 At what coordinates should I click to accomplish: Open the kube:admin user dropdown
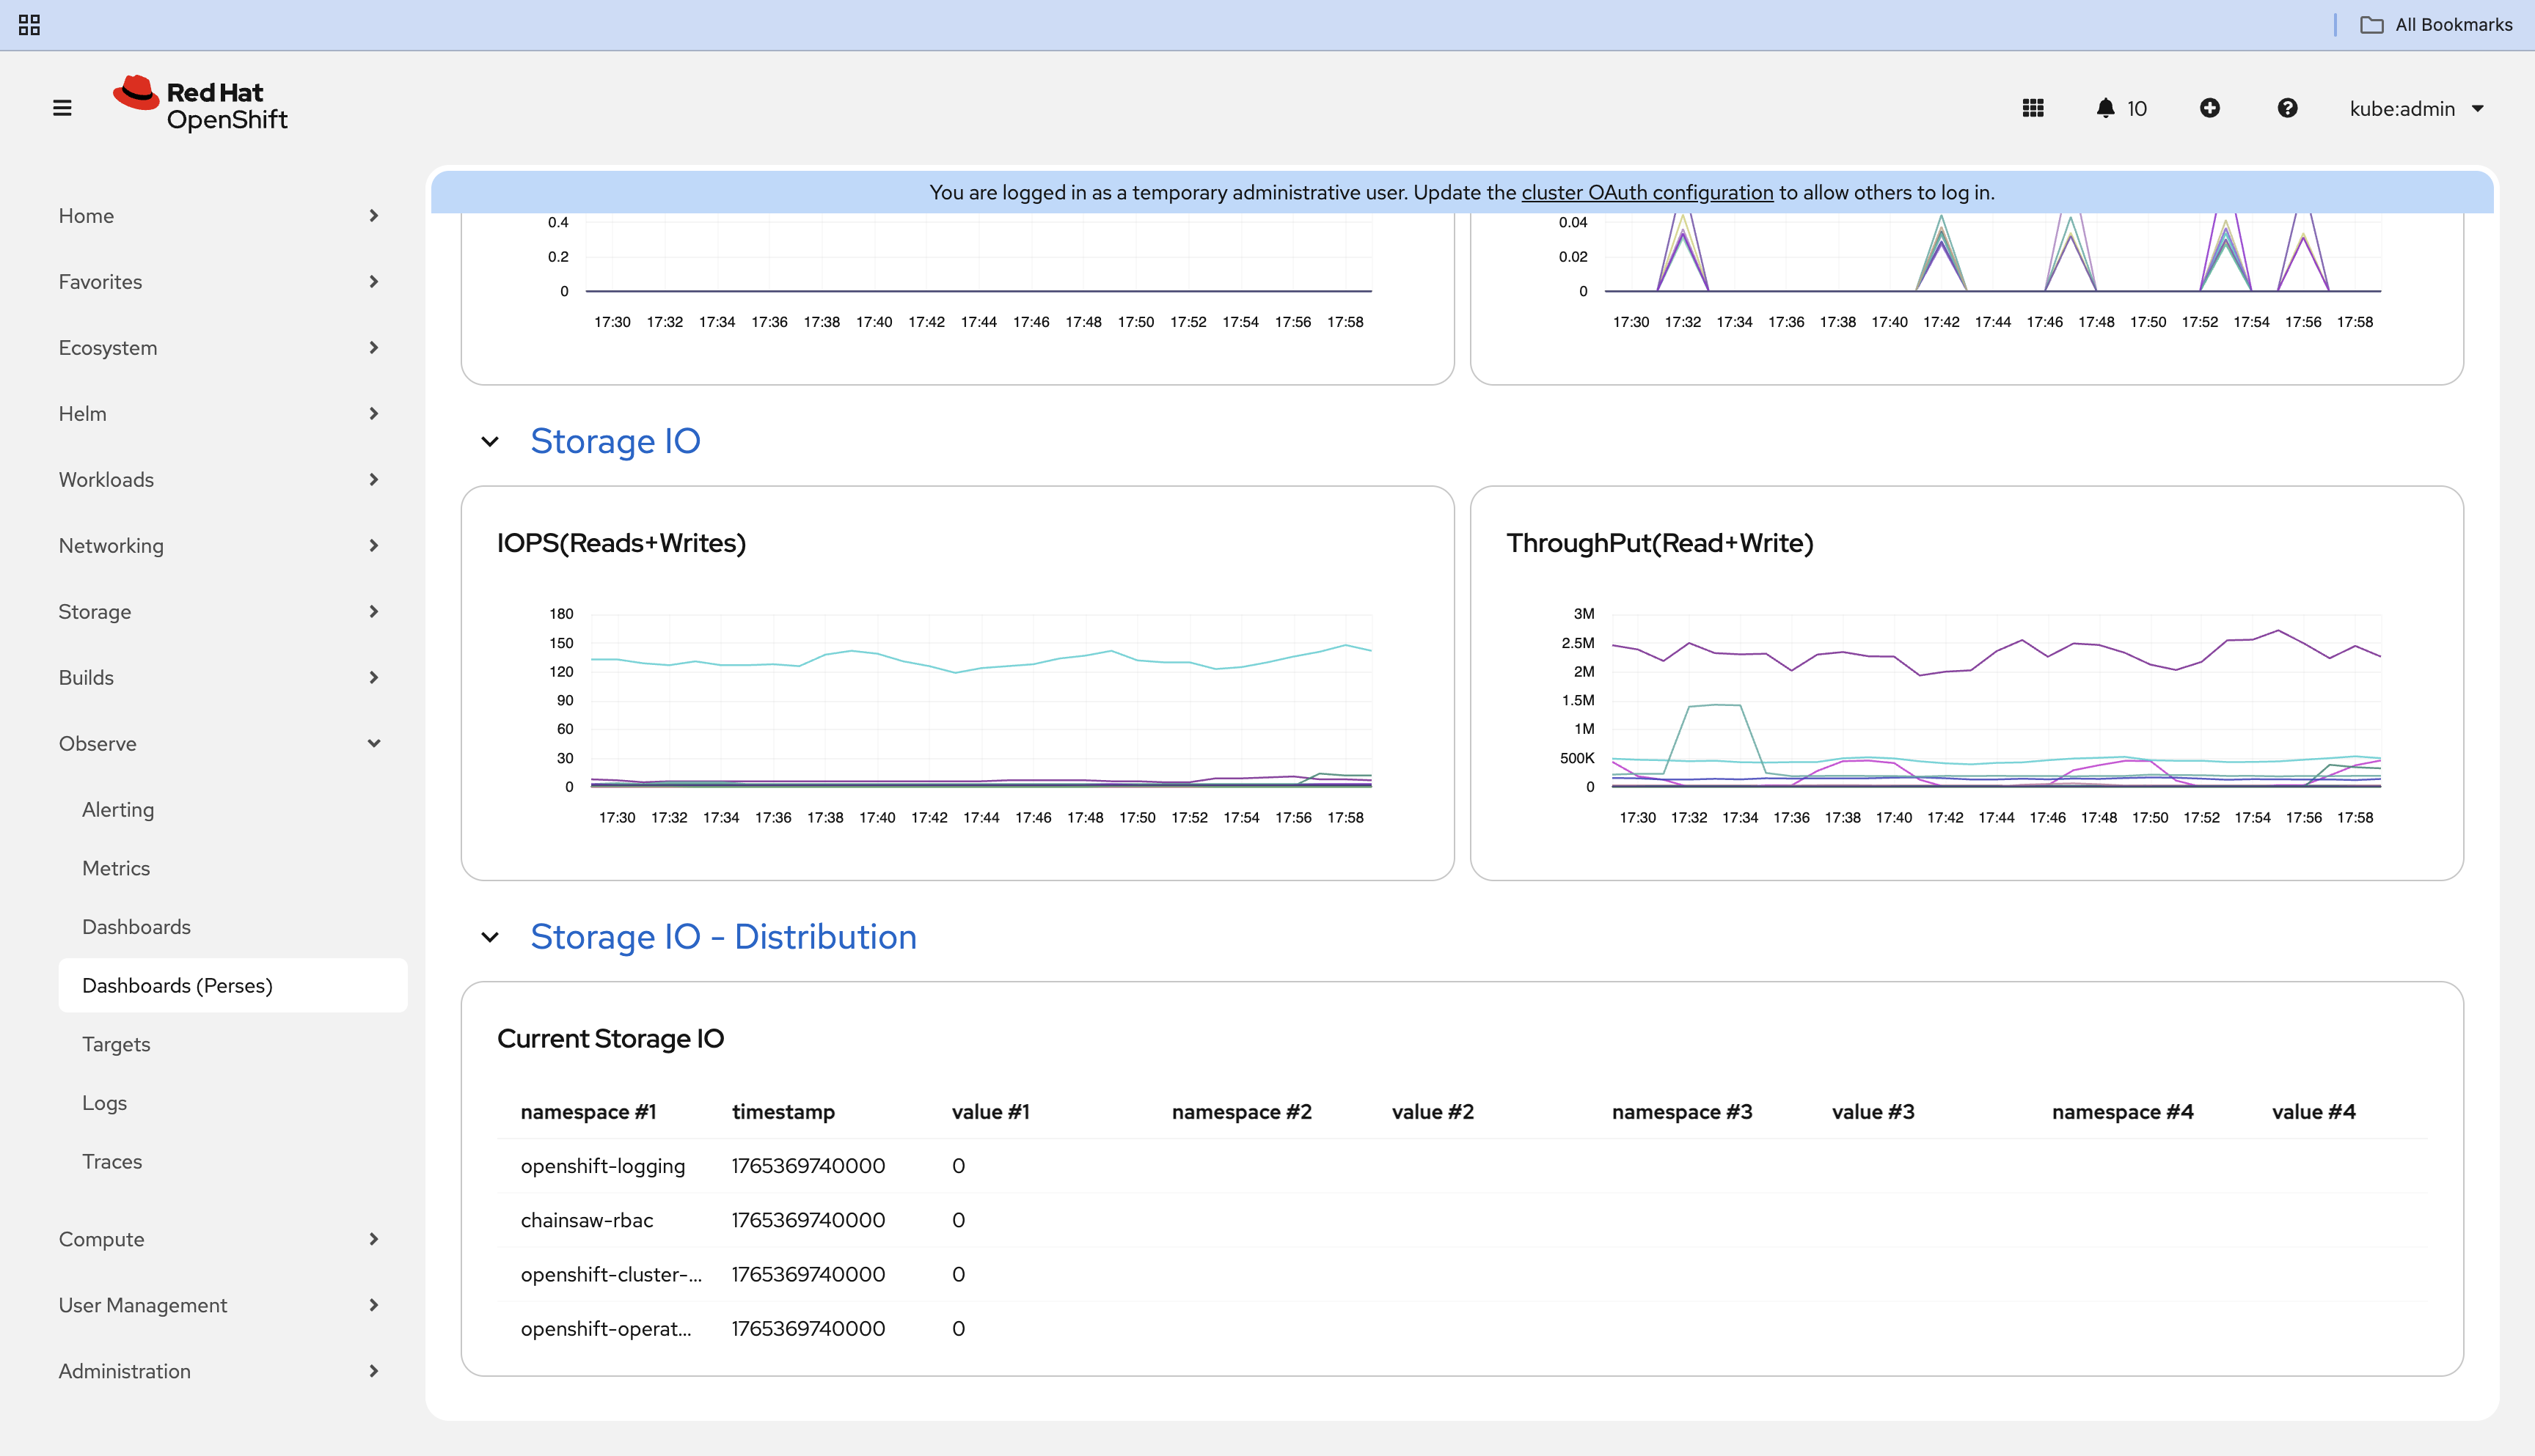[2416, 108]
